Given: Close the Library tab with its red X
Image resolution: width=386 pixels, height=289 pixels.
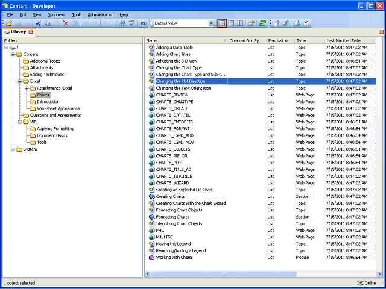Looking at the screenshot, I should (31, 32).
